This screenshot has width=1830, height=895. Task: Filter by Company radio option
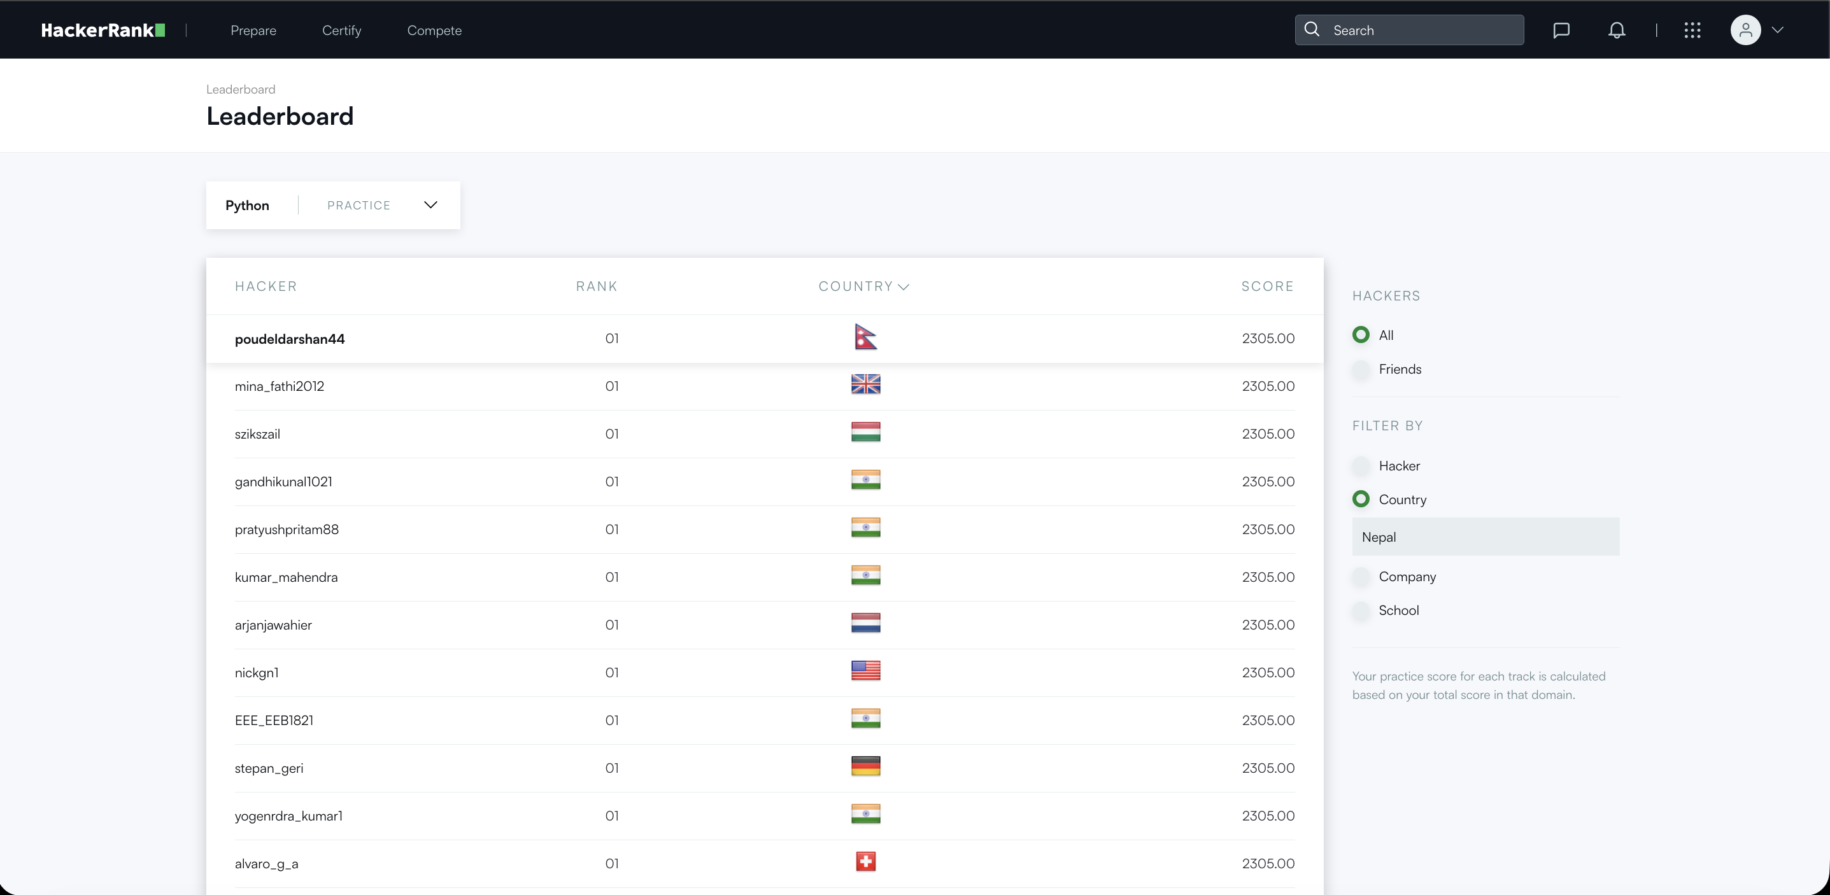point(1361,577)
